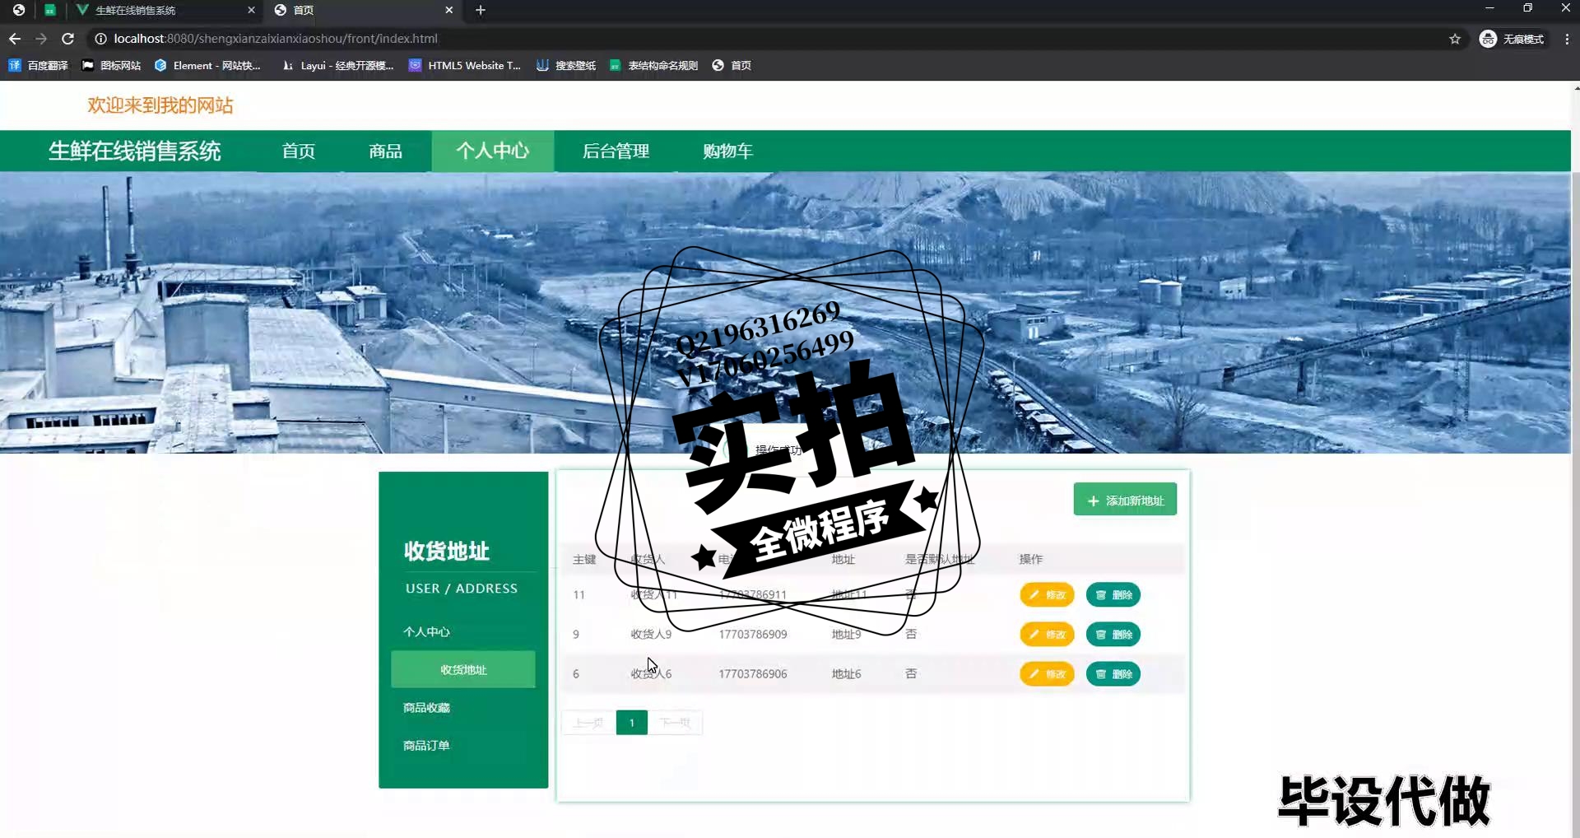The height and width of the screenshot is (838, 1580).
Task: Click the 收货人9 cell
Action: [651, 634]
